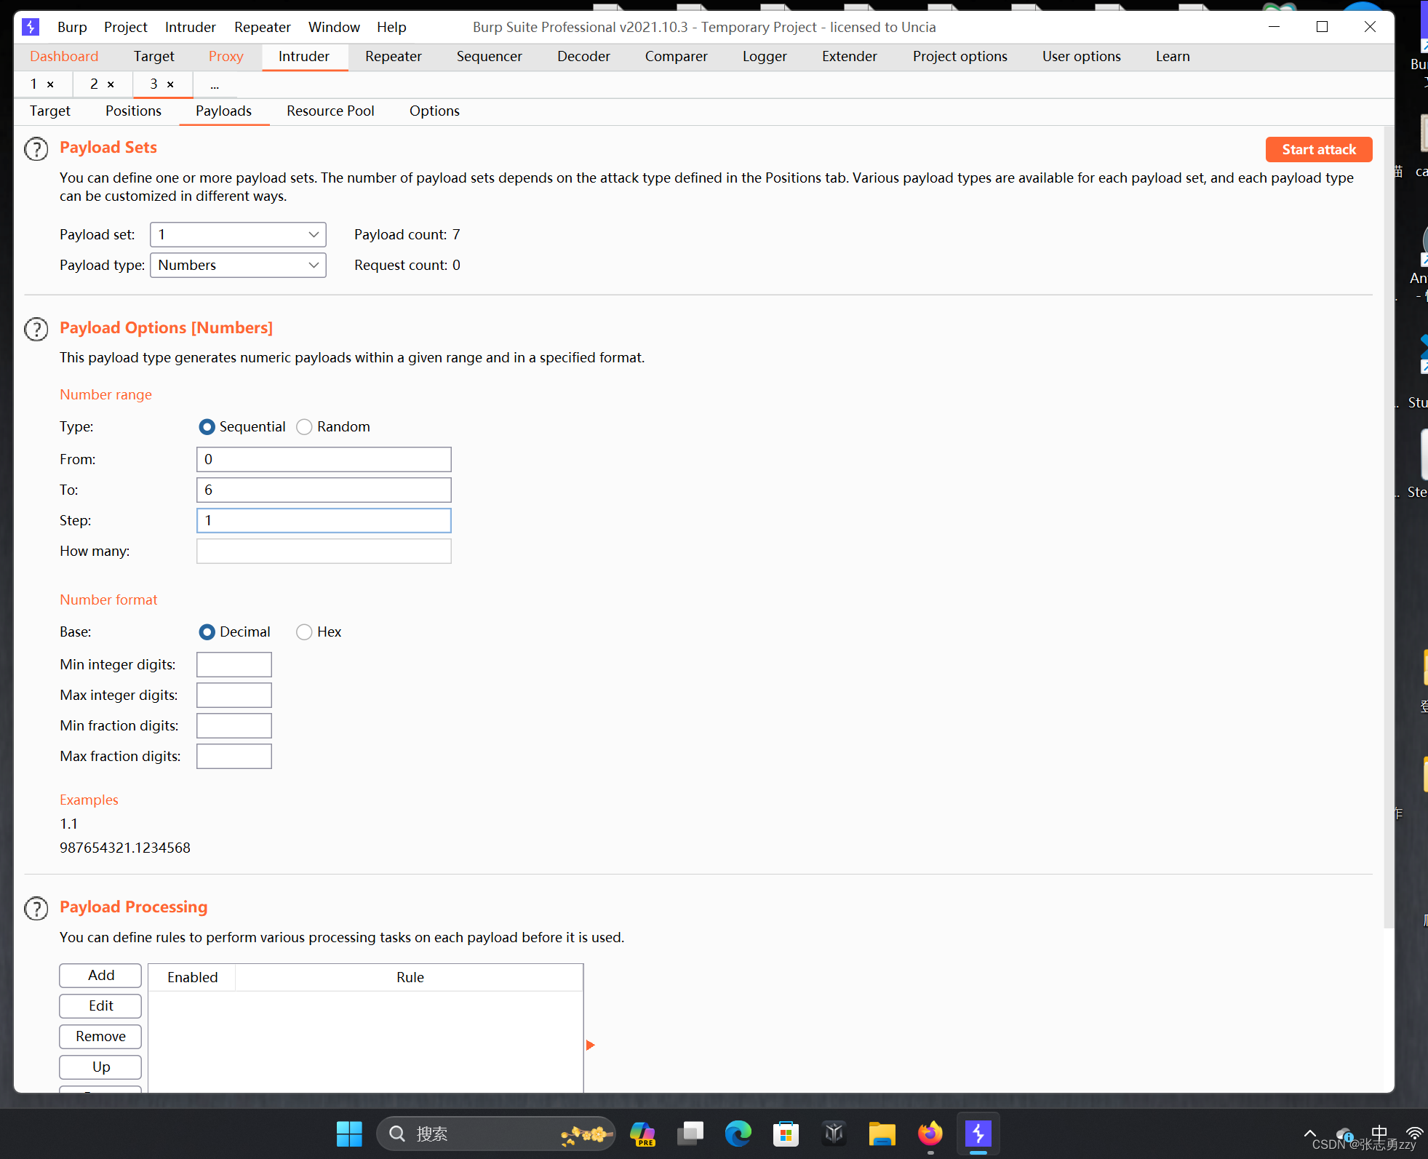
Task: Open Payload Processing help icon
Action: (36, 909)
